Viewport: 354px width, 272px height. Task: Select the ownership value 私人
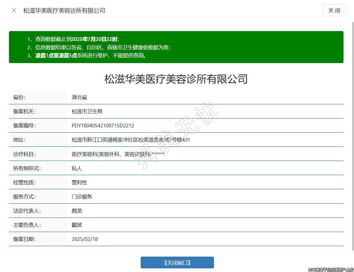tap(77, 168)
